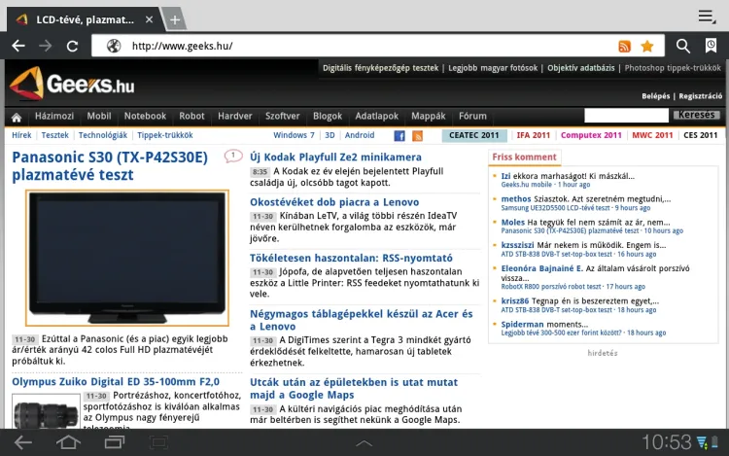Image resolution: width=729 pixels, height=456 pixels.
Task: Open Panasonic TV thumbnail image
Action: coord(120,257)
